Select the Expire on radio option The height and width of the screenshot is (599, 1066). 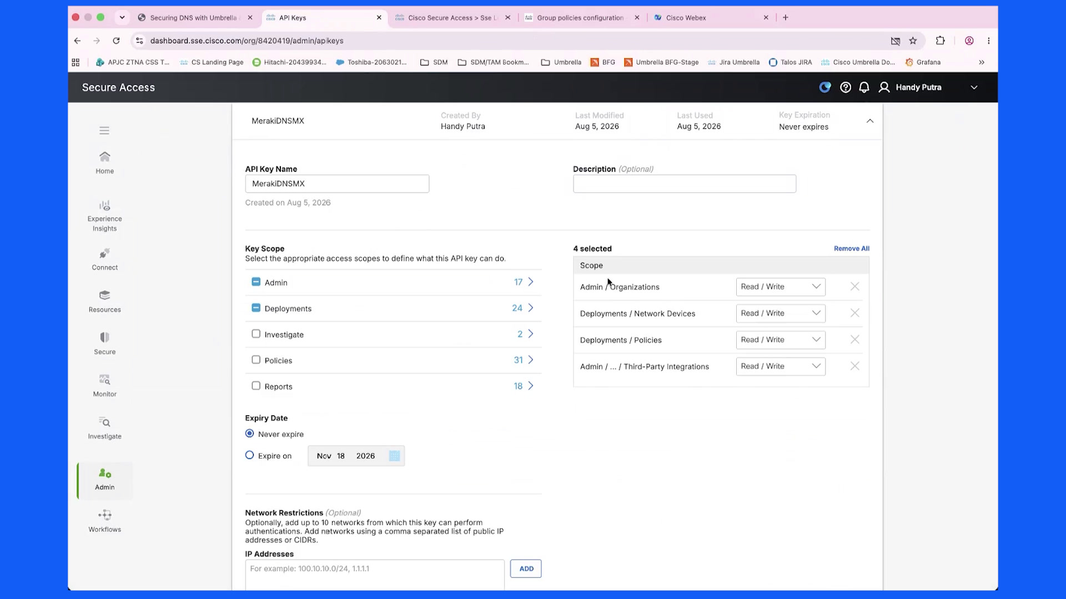click(250, 455)
